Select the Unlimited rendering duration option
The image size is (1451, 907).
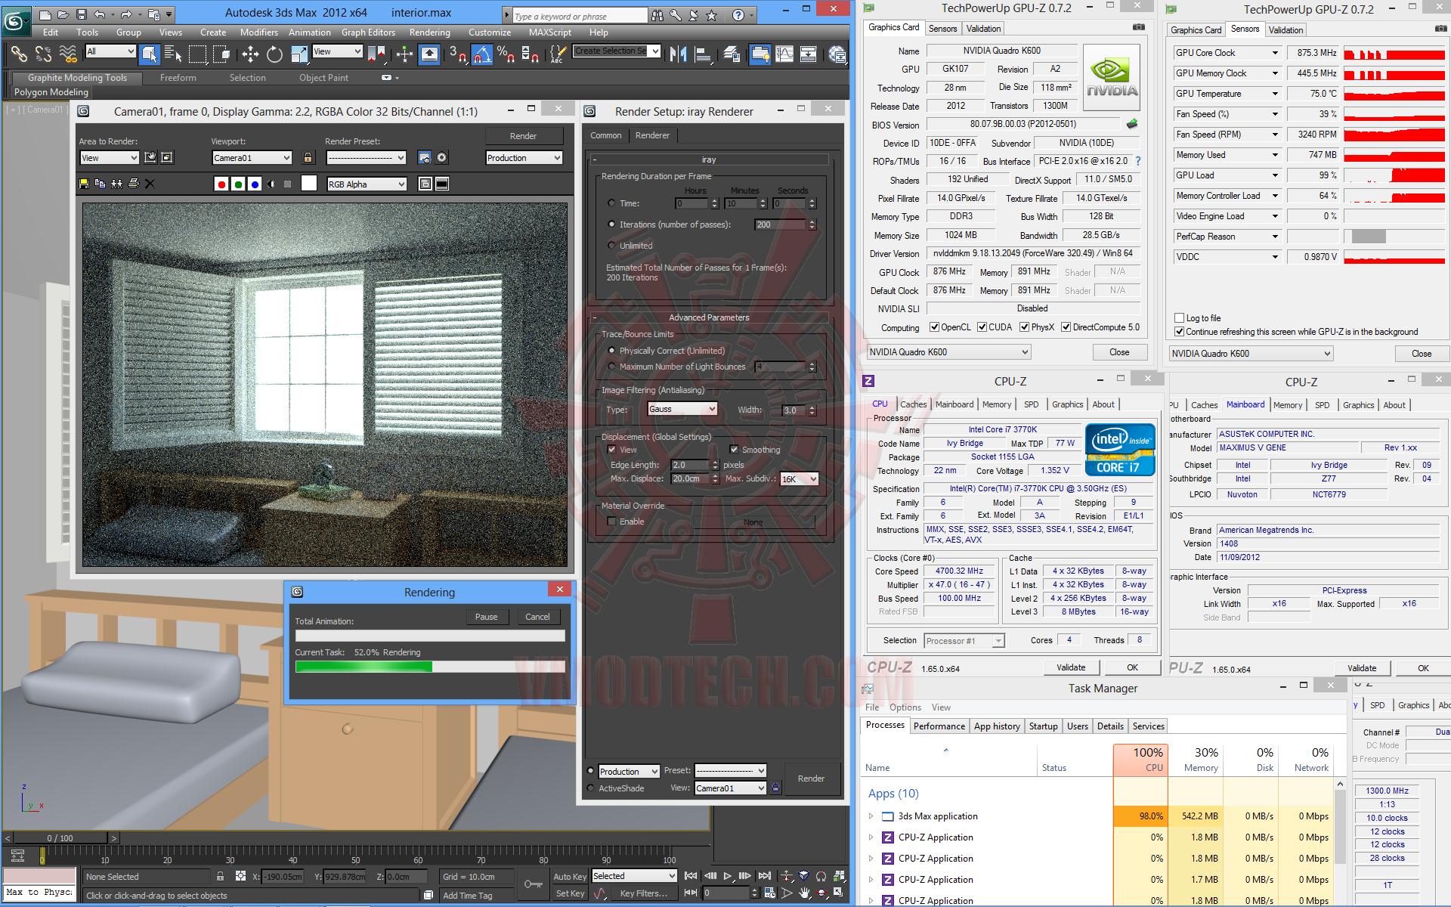click(611, 246)
